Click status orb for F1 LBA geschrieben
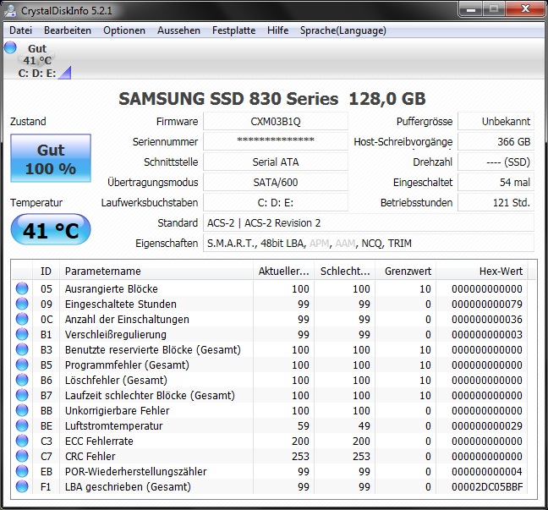 [x=22, y=486]
